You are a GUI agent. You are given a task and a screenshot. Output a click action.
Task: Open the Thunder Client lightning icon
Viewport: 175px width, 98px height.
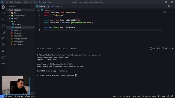(3, 63)
